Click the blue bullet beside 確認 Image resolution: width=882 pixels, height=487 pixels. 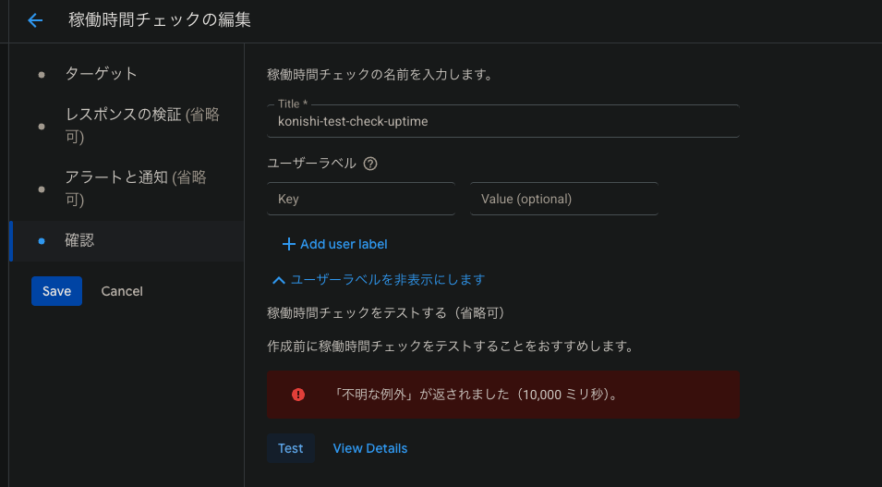pos(42,241)
